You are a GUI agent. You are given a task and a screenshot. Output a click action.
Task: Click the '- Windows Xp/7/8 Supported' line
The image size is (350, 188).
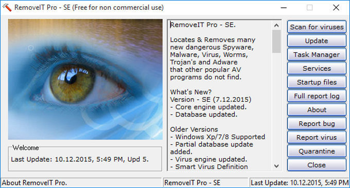[217, 137]
